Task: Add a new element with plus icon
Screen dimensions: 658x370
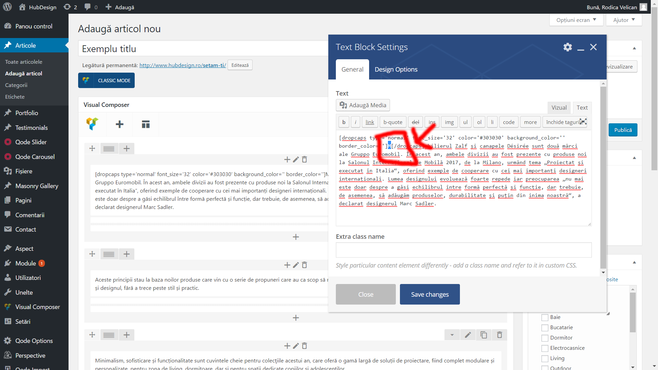Action: [x=119, y=124]
